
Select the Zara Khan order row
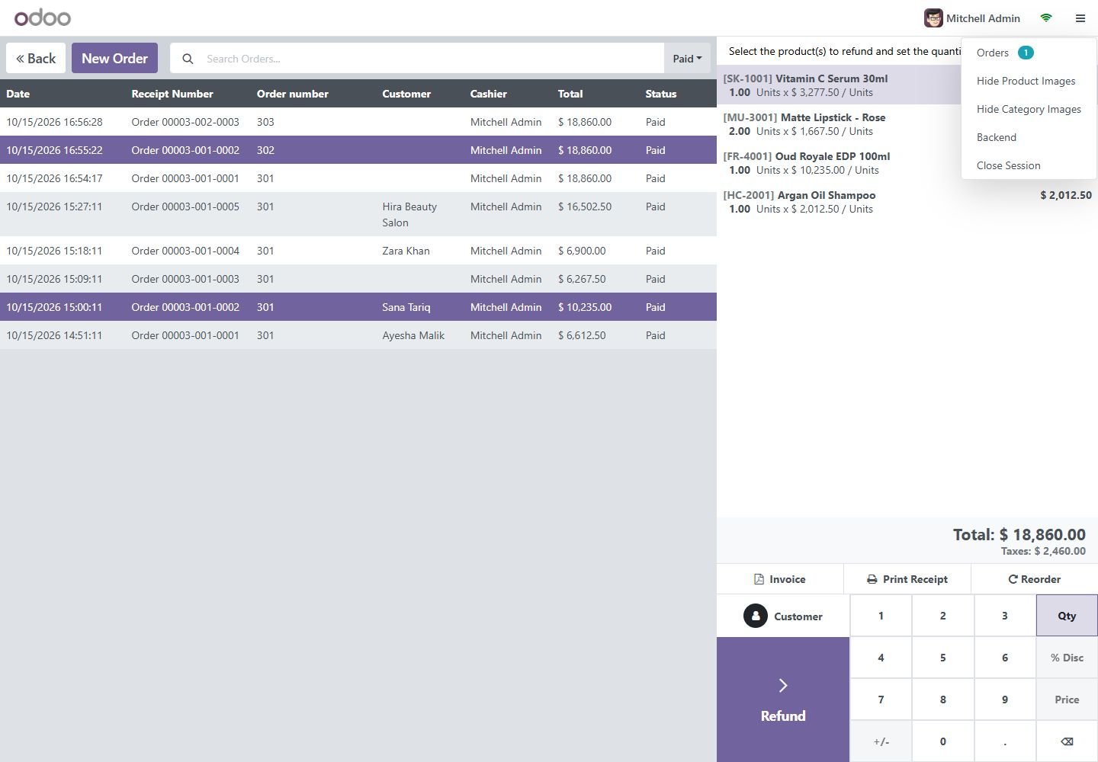[x=358, y=251]
